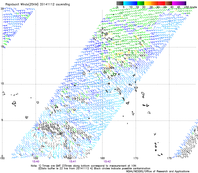
Task: Click the 175 longitude axis label
Action: point(169,158)
